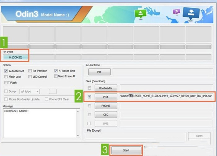
Task: Click the PHONE file button
Action: 106,106
